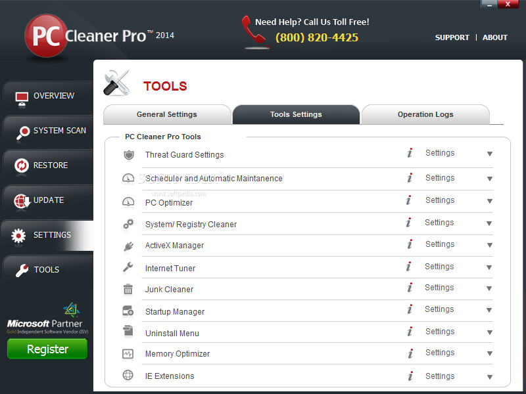
Task: Expand Scheduler and Automatic Maintanence arrow
Action: pyautogui.click(x=490, y=179)
